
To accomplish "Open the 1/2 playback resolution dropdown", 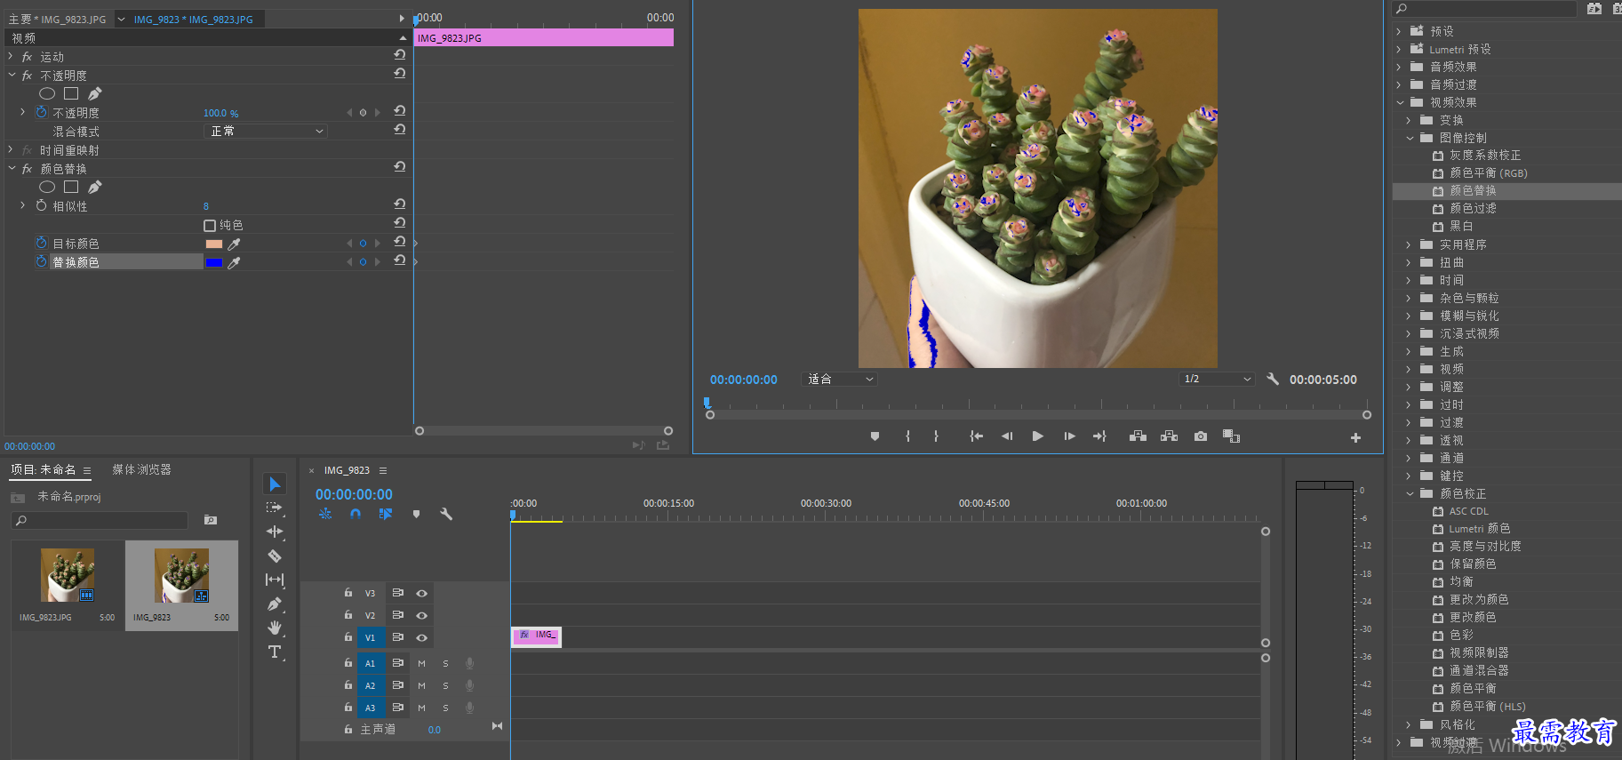I will 1217,379.
